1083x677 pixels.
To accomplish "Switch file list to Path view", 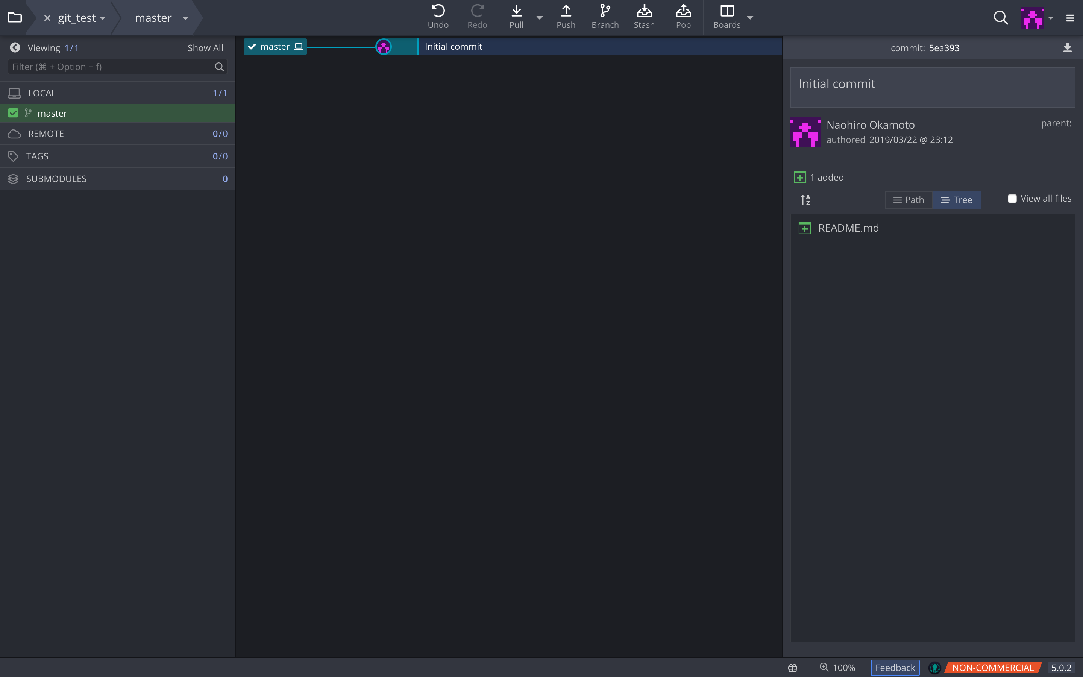I will coord(909,200).
